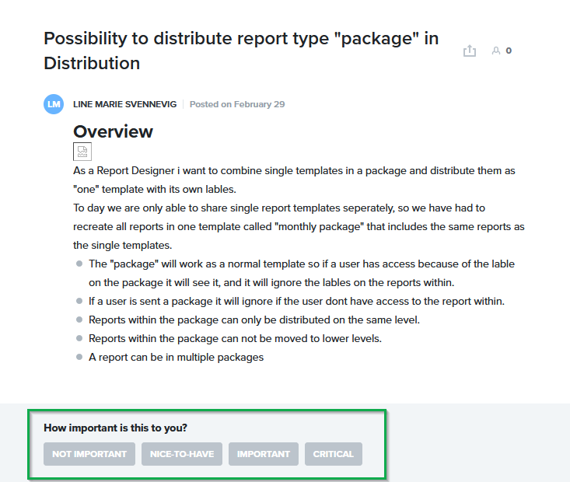This screenshot has height=482, width=570.
Task: Click the broken image icon under Overview
Action: click(x=82, y=151)
